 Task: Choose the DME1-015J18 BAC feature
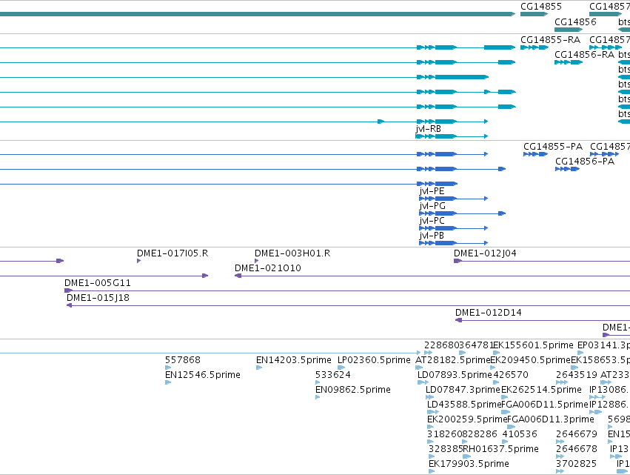coord(349,305)
